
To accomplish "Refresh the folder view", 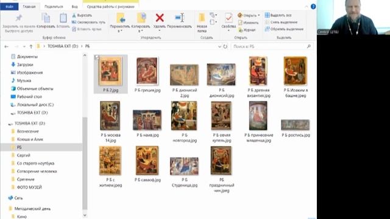I will 225,46.
